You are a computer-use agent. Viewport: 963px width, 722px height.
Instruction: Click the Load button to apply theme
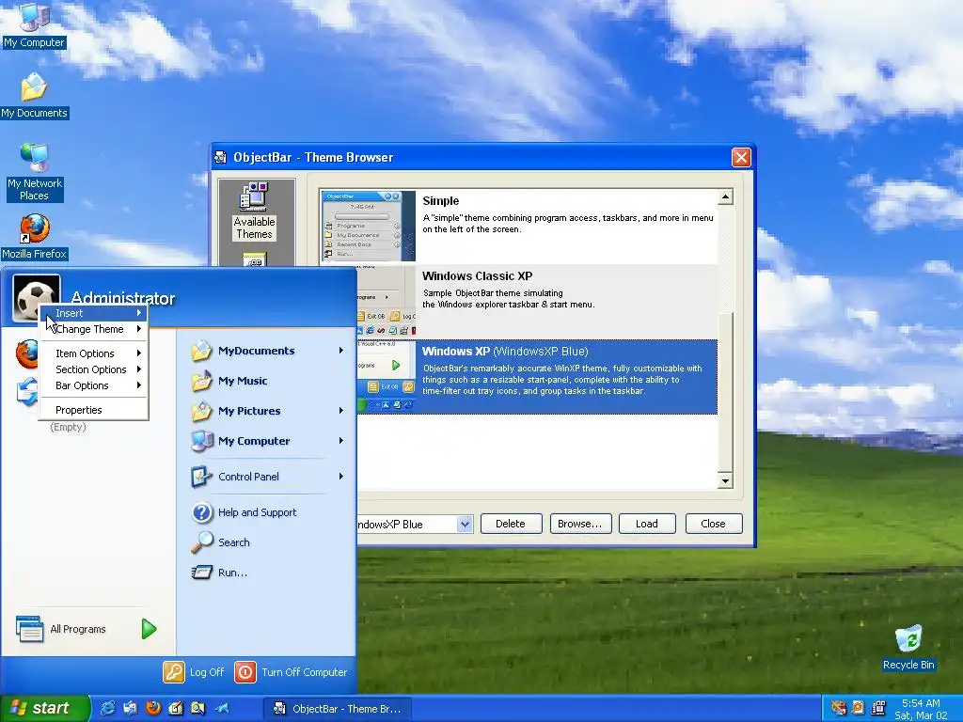click(x=647, y=524)
